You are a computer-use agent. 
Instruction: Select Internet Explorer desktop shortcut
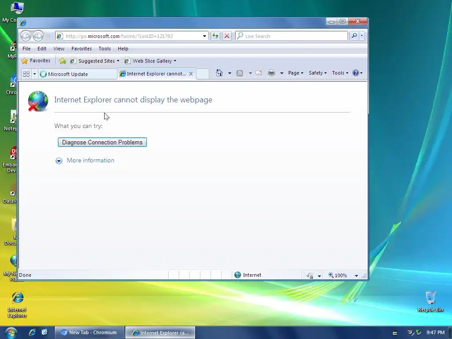click(17, 305)
